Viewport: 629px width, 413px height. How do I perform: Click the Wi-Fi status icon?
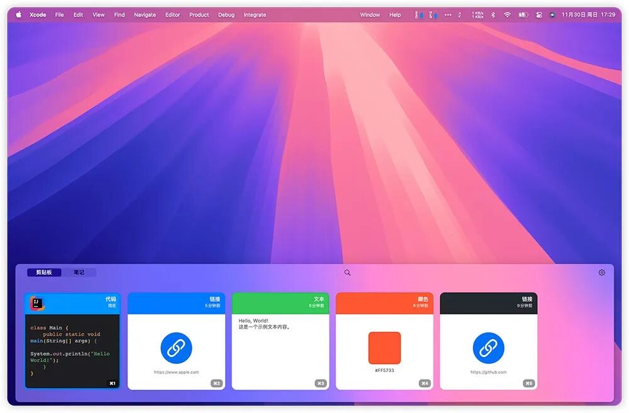pos(507,14)
